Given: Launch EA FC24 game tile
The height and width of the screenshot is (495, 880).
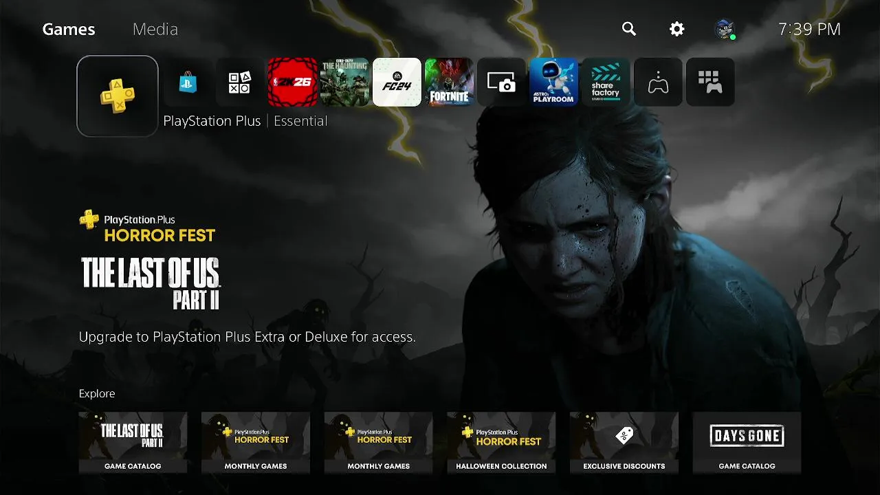Looking at the screenshot, I should pos(397,82).
